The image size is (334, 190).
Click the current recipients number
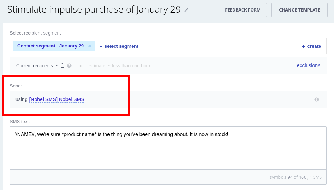(63, 65)
